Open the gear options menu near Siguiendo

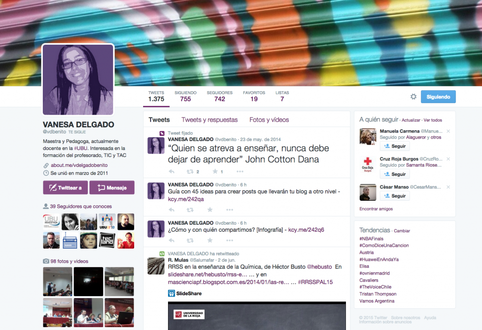[x=413, y=96]
